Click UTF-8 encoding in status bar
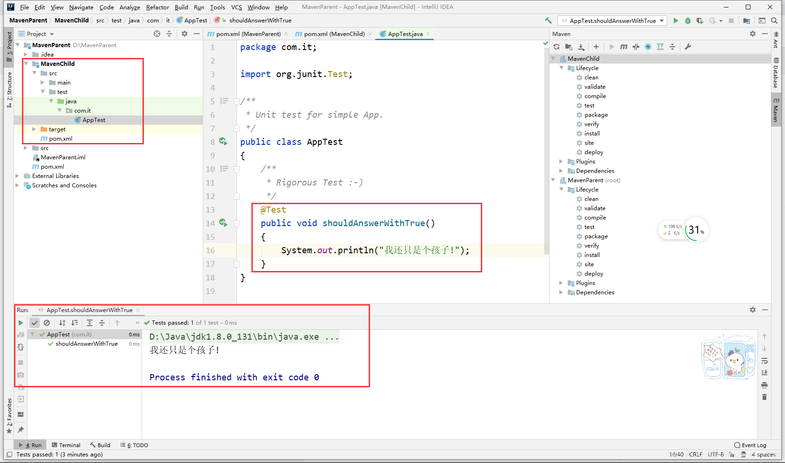 click(715, 454)
